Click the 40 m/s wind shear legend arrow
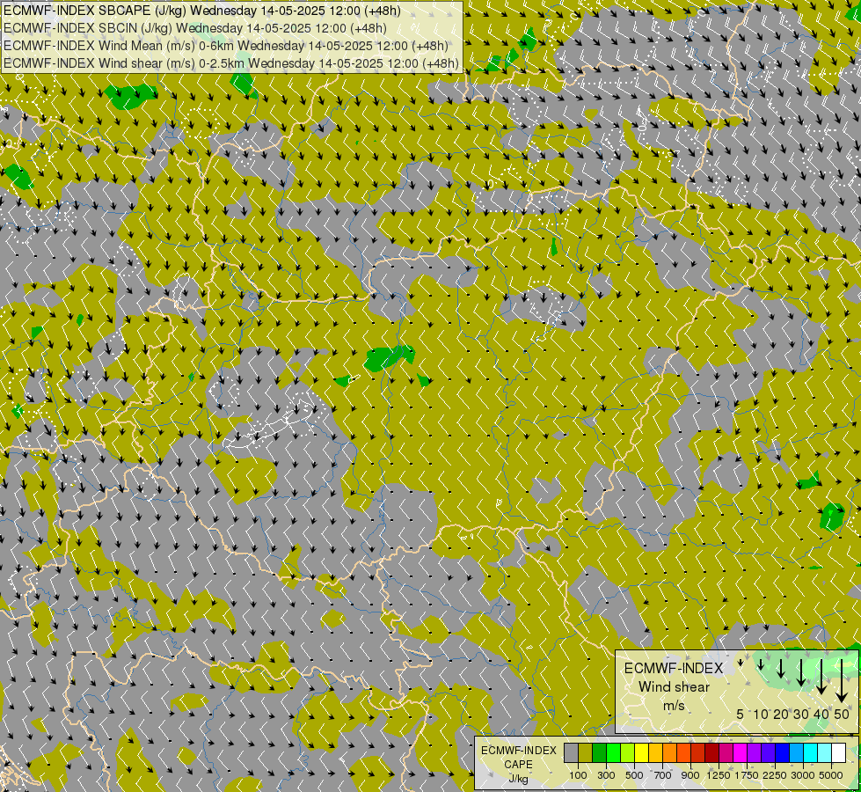The width and height of the screenshot is (861, 792). 821,677
